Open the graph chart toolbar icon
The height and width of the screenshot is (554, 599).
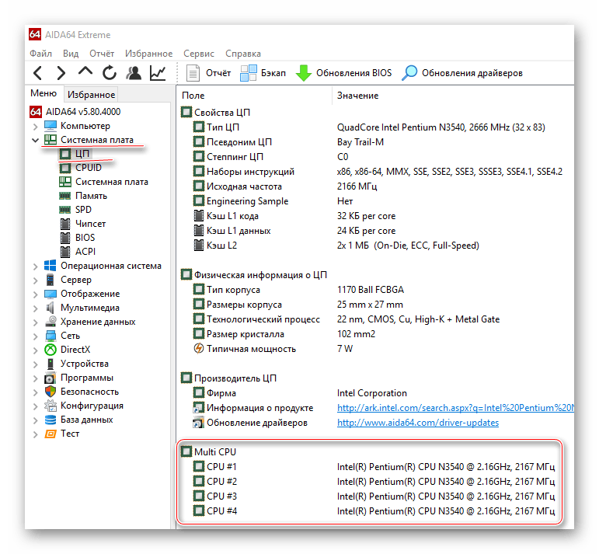[158, 72]
